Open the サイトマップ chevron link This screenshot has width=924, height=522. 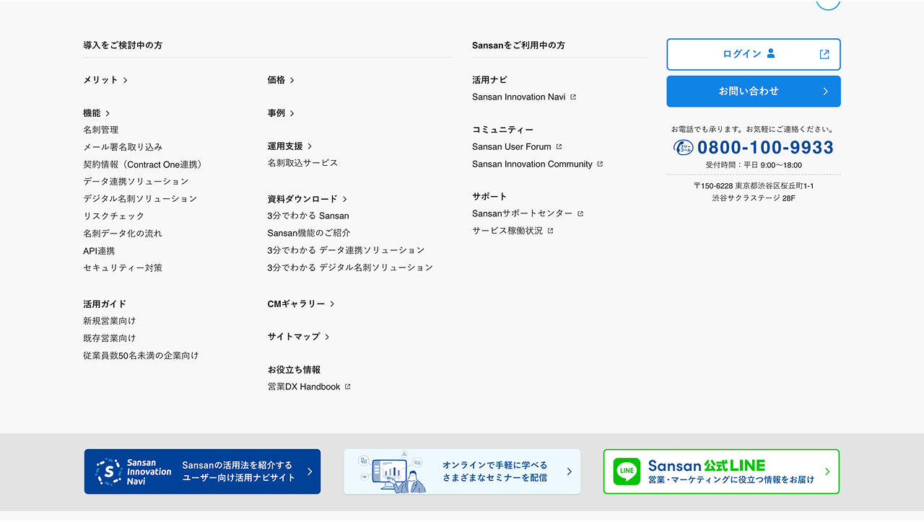[x=326, y=336]
